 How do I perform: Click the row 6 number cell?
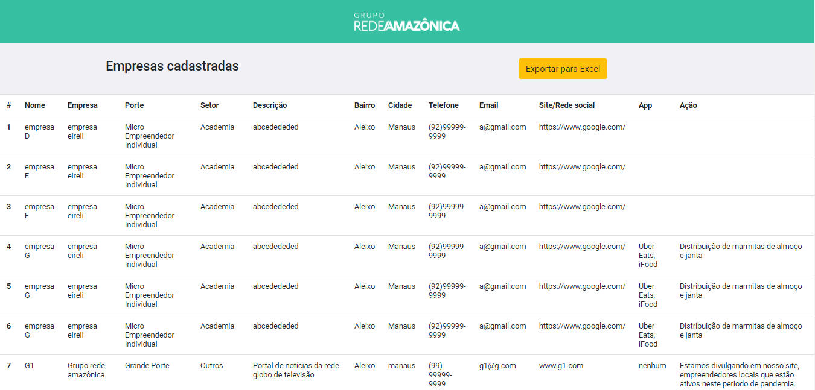[9, 326]
